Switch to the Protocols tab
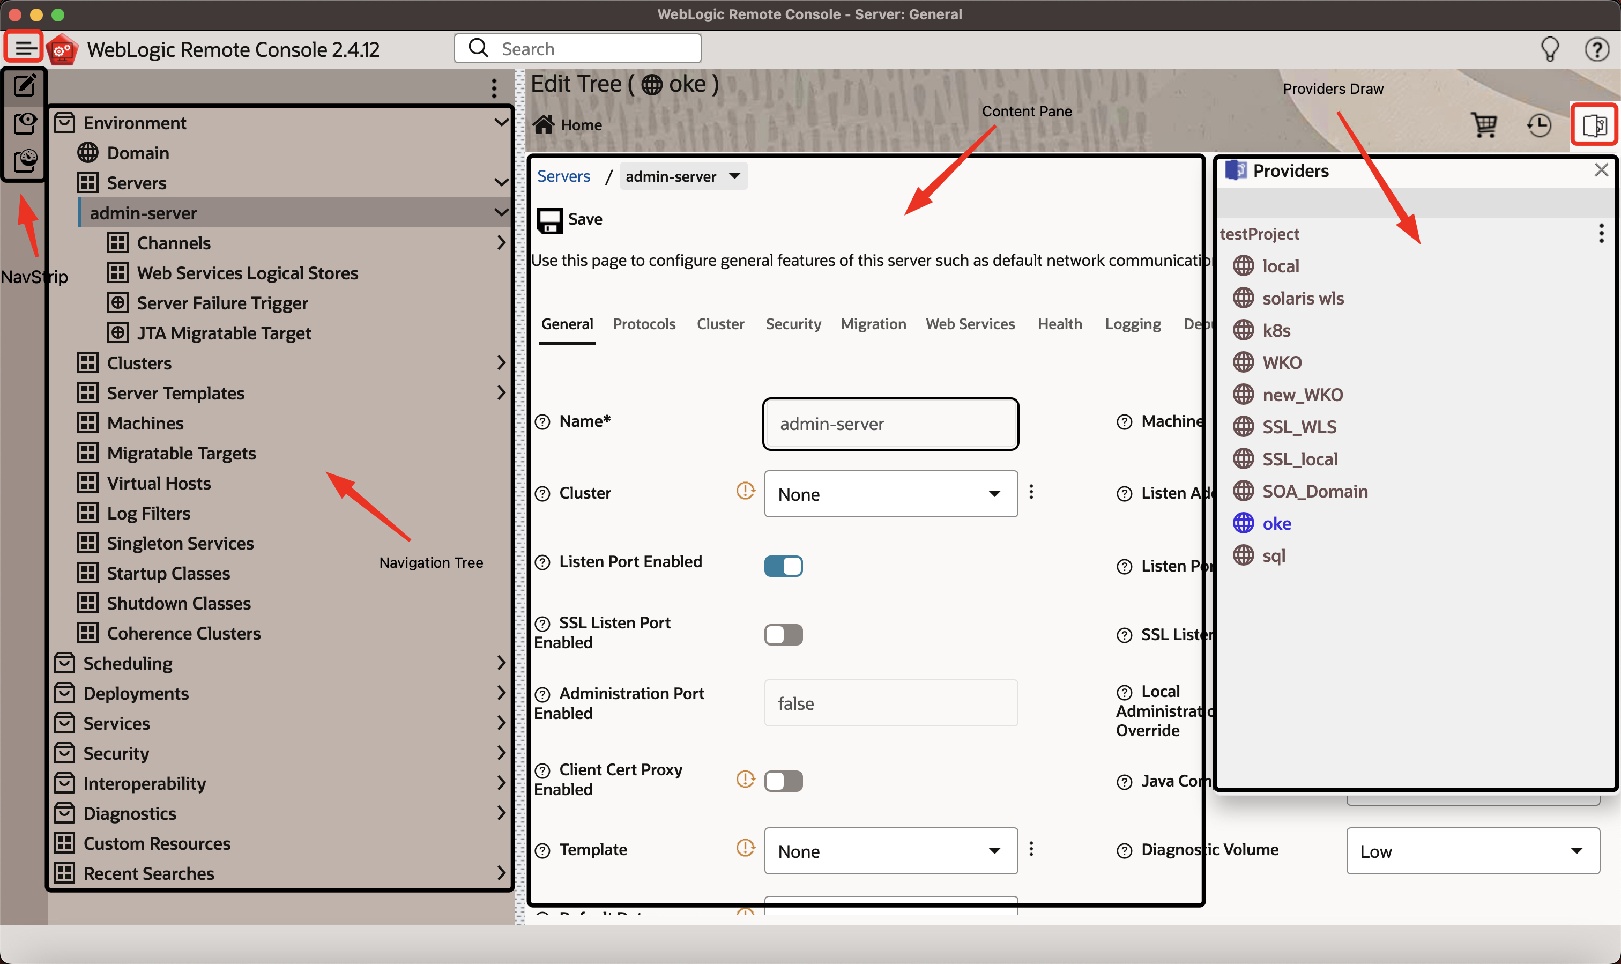The image size is (1621, 964). pos(644,323)
